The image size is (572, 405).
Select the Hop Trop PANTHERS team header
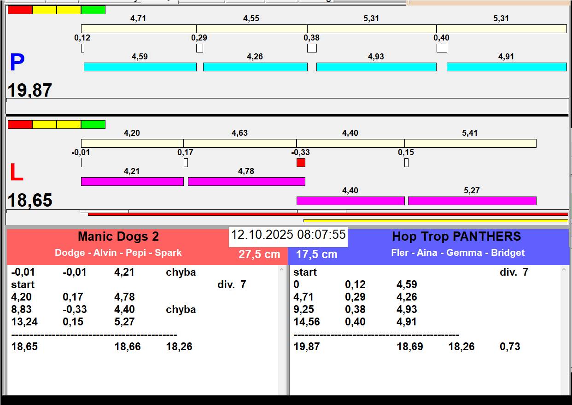(x=456, y=237)
